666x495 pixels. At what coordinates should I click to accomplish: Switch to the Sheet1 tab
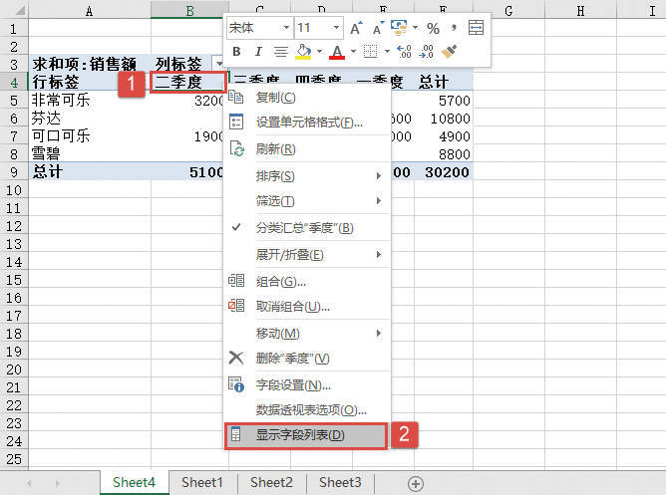201,482
